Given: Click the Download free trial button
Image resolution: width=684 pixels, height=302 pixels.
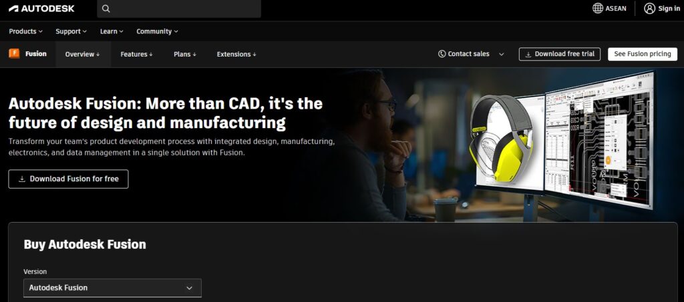Looking at the screenshot, I should [x=559, y=54].
